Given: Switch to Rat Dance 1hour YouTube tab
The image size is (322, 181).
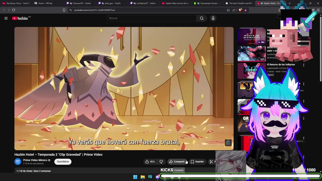Looking at the screenshot, I should coord(16,3).
